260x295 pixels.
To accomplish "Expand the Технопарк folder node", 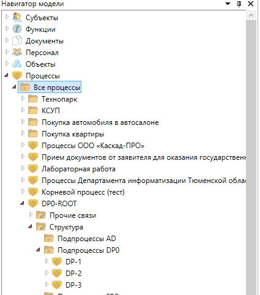I will point(23,99).
